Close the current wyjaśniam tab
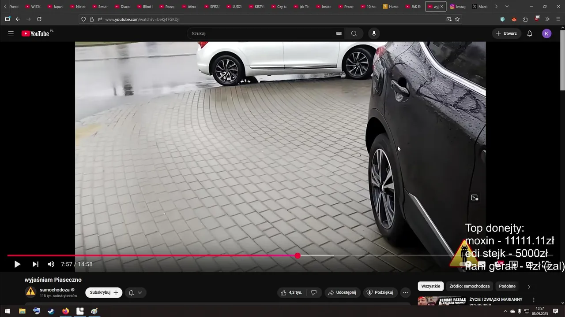 click(441, 7)
